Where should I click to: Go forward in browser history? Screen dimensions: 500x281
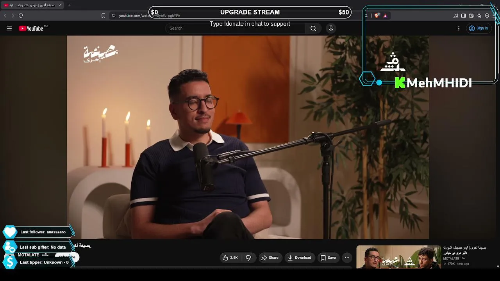(x=13, y=16)
